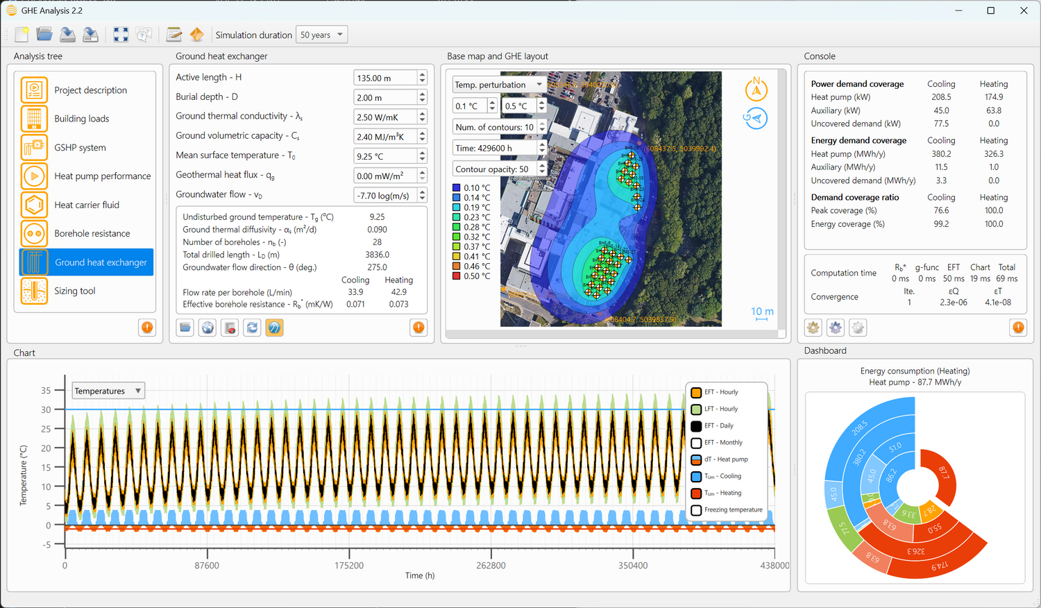Click the Active length - H input field
The image size is (1041, 608).
coord(385,78)
